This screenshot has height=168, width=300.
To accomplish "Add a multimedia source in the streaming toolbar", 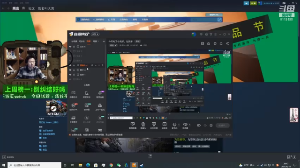I will 165,125.
